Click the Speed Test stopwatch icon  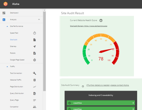(35, 33)
